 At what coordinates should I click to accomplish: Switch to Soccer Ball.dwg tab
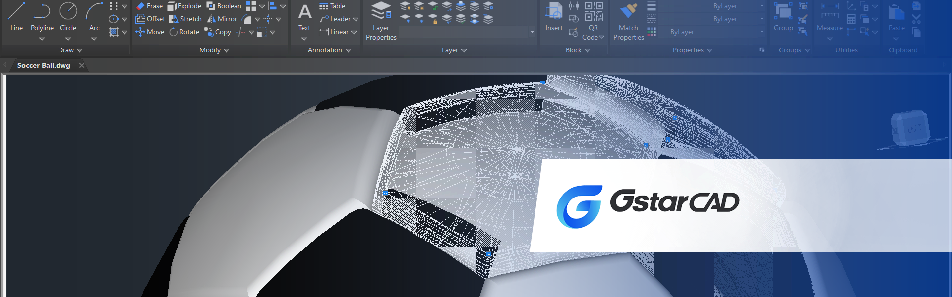[x=44, y=66]
